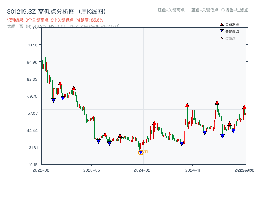Click the 2024-02 x-axis label

click(142, 170)
